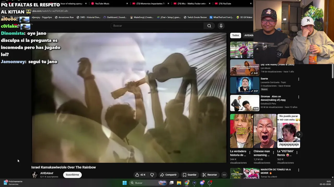Open the AVIDAlimf channel name link
This screenshot has height=187, width=334.
47,173
